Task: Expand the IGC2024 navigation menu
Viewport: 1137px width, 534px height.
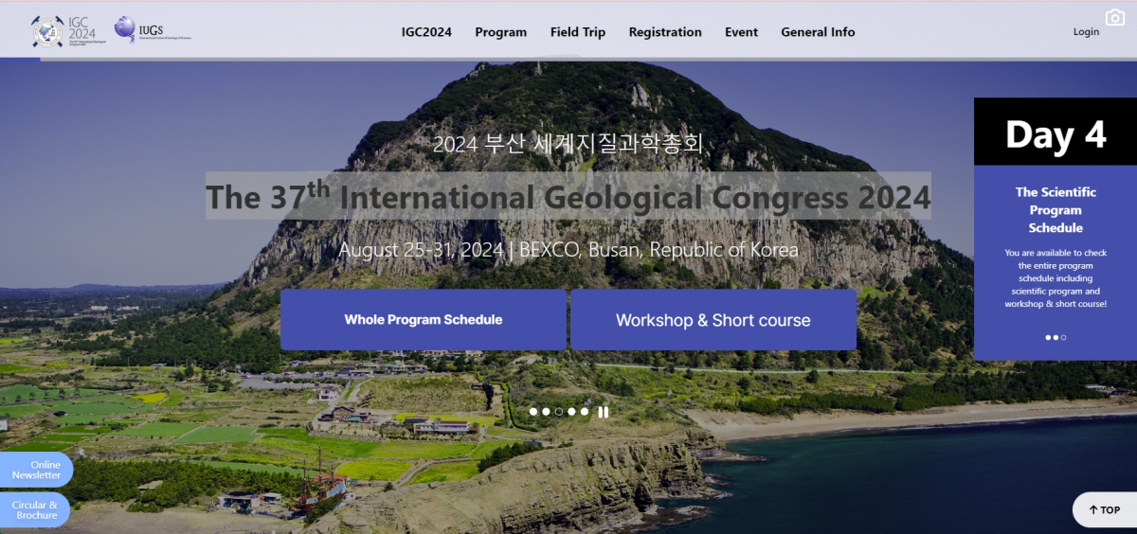Action: pyautogui.click(x=426, y=32)
